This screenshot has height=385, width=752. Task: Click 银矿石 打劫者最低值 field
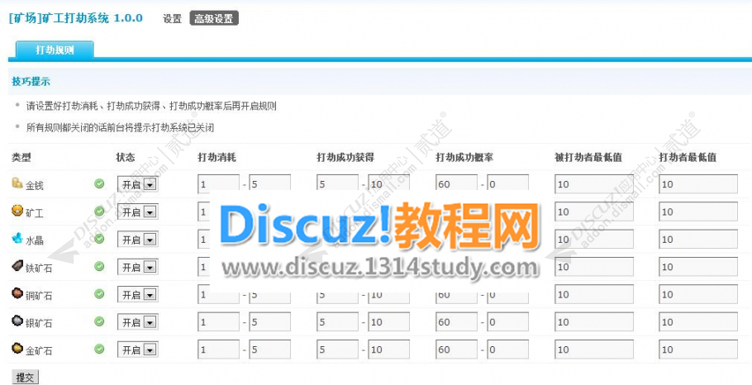click(698, 322)
